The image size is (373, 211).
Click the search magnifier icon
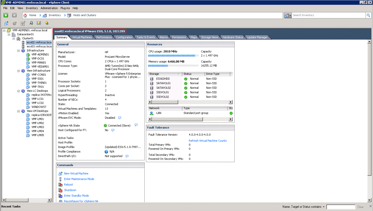click(368, 15)
